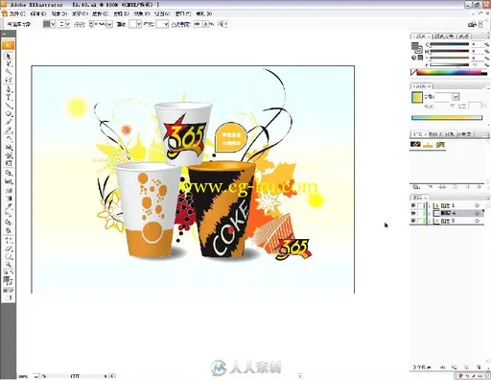Click the orange Ai logo atop toolbox
The height and width of the screenshot is (380, 491).
point(9,45)
